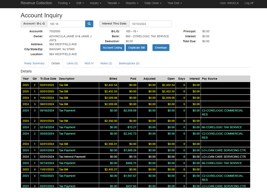Image resolution: width=267 pixels, height=192 pixels.
Task: Open the Year End dropdown
Action: 175,3
